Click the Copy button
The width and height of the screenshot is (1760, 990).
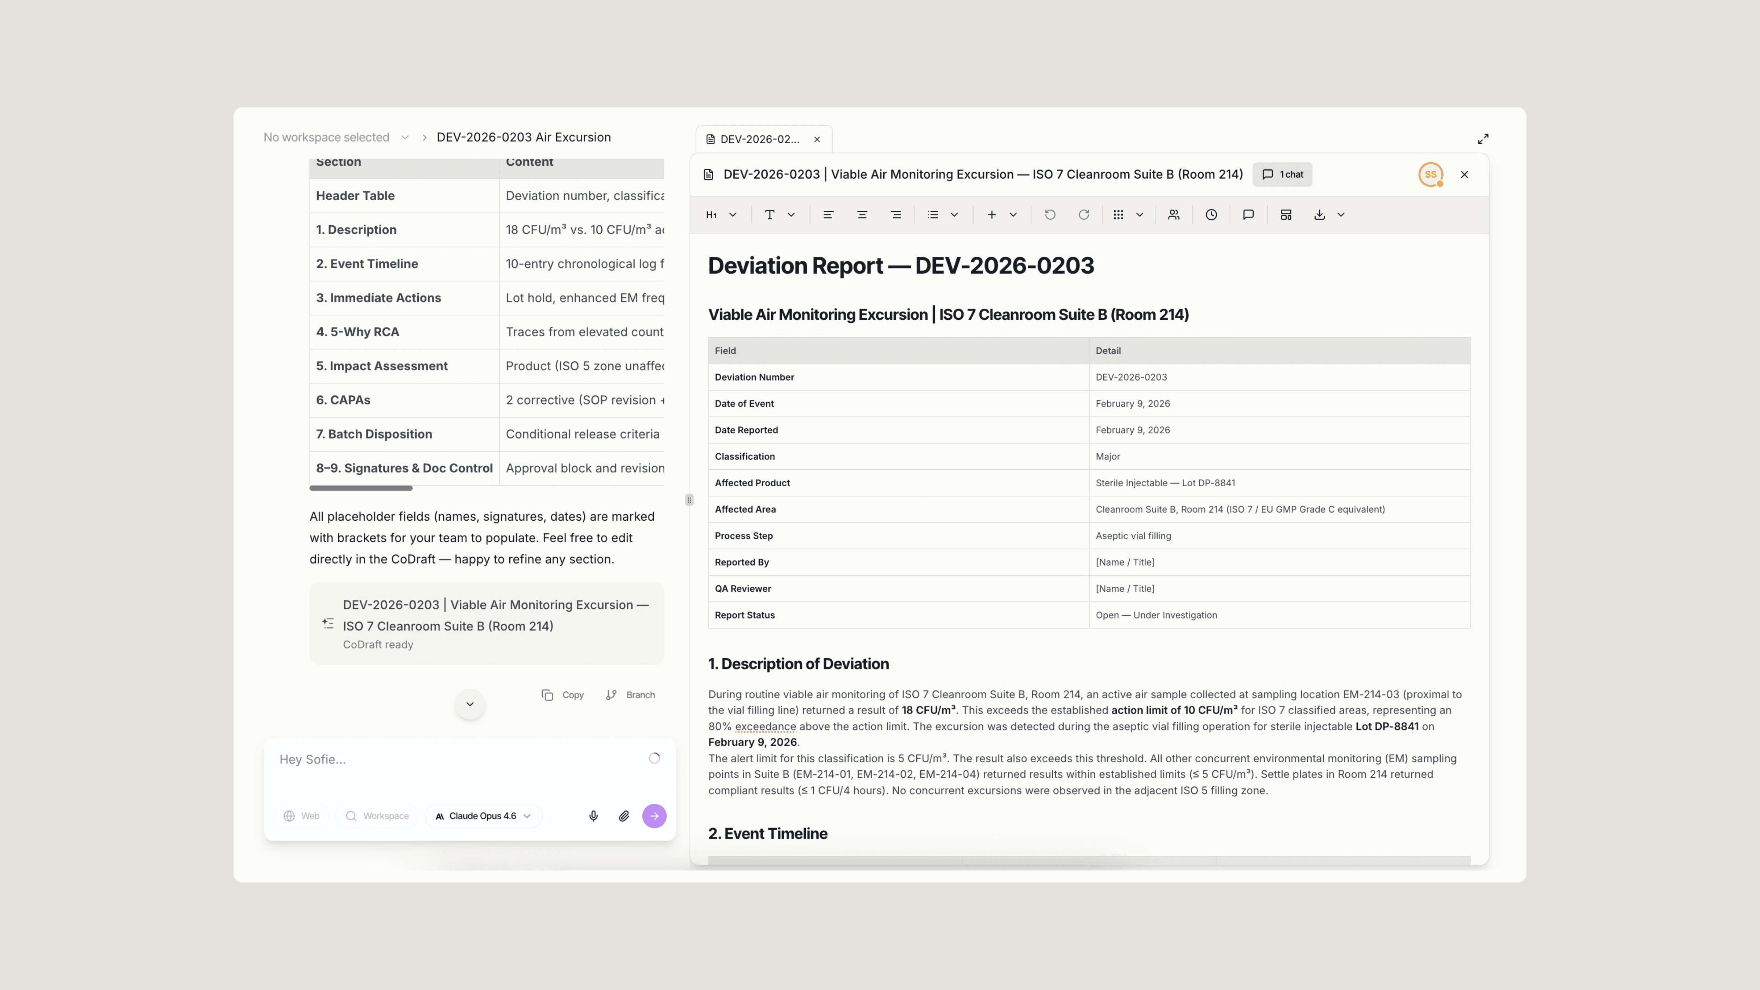pos(563,695)
